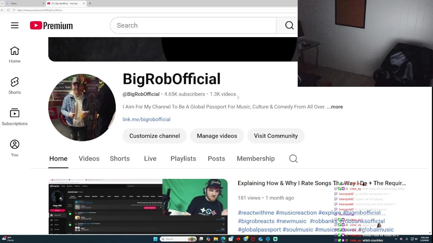Click the #globalpassport hashtag
433x243 pixels.
[x=259, y=230]
